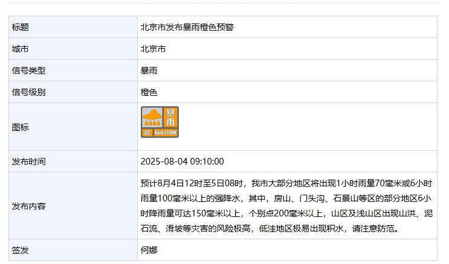Click the rain cloud graphic in the warning icon
The height and width of the screenshot is (264, 449).
[x=151, y=117]
